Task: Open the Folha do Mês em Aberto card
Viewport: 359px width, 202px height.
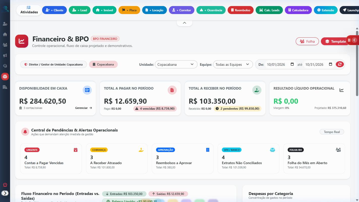Action: [x=314, y=159]
